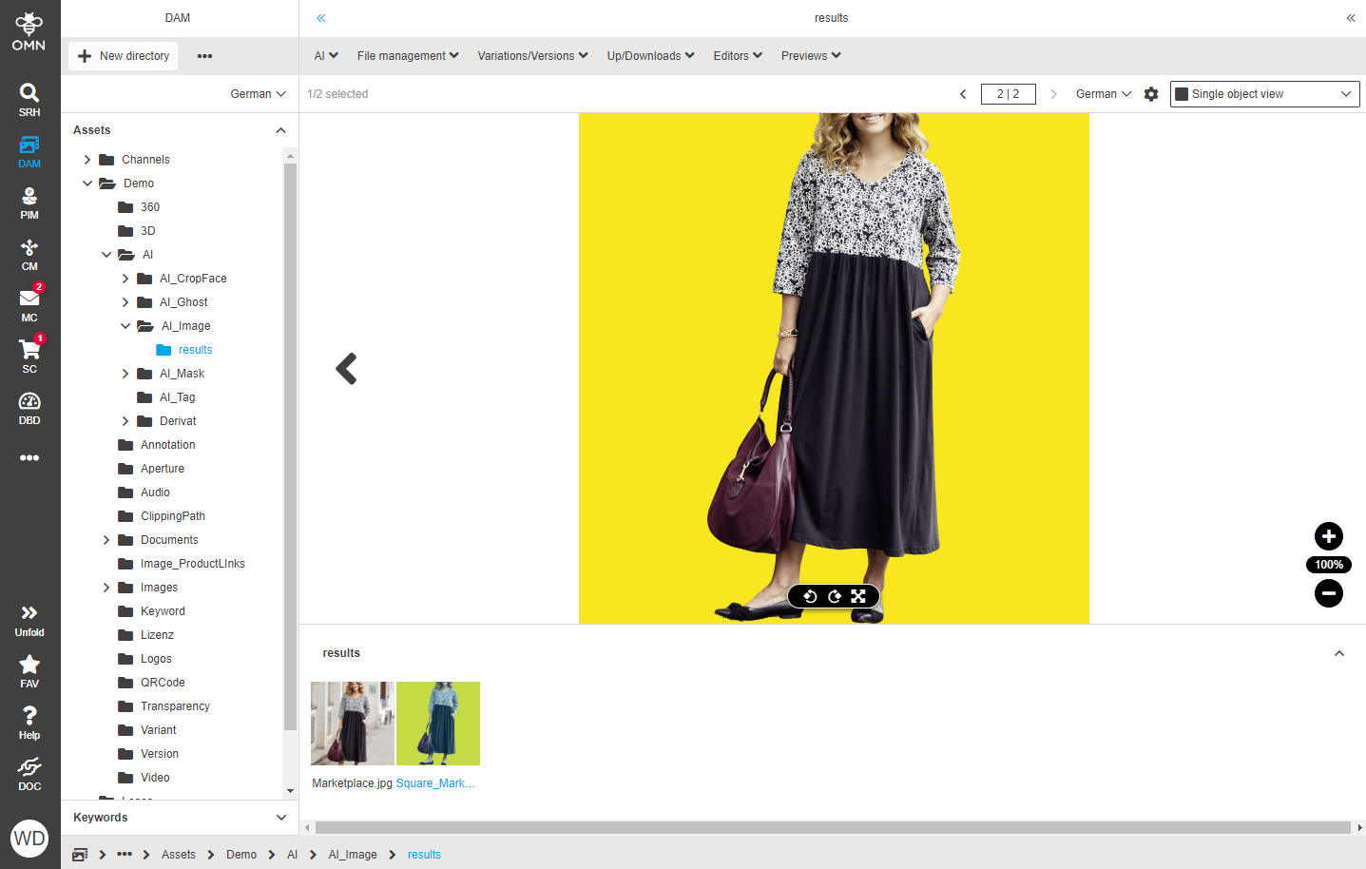The height and width of the screenshot is (869, 1366).
Task: Click the New directory button
Action: click(x=123, y=55)
